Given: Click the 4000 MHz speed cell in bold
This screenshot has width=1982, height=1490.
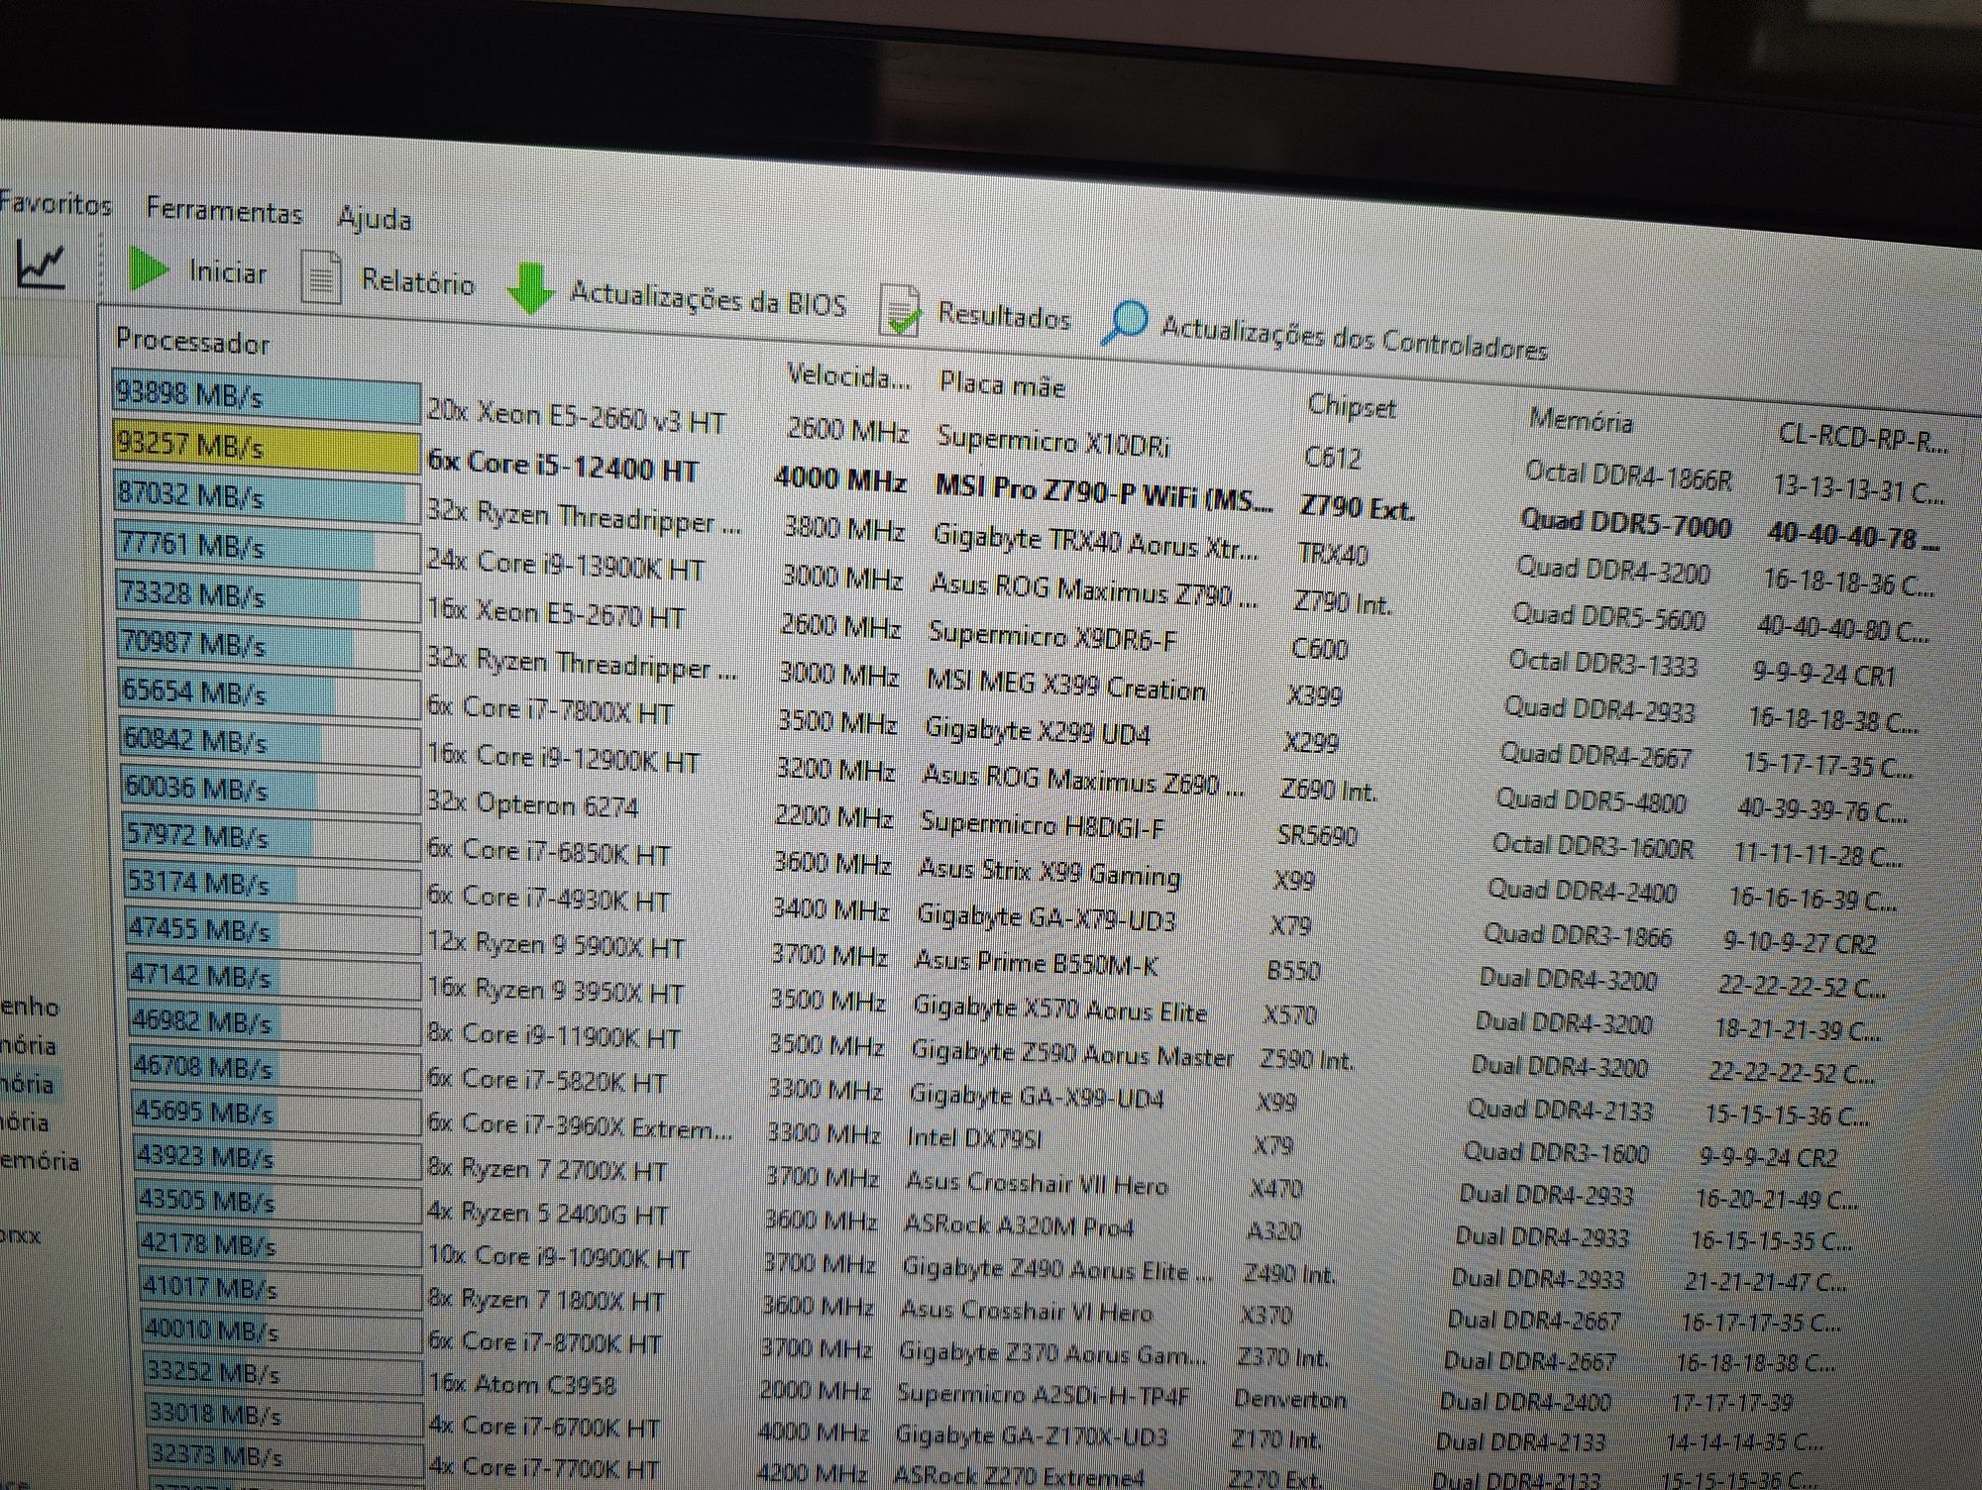Looking at the screenshot, I should point(840,480).
